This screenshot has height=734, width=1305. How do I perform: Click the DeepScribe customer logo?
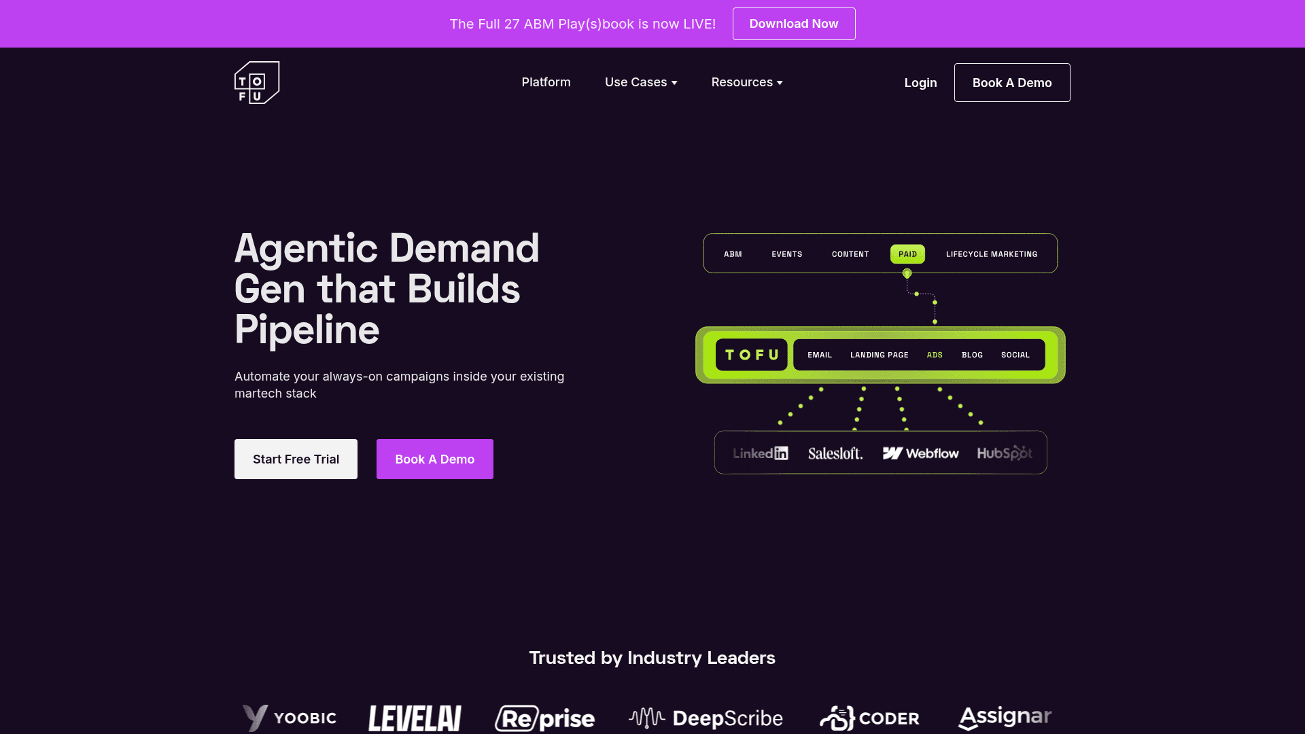[706, 718]
